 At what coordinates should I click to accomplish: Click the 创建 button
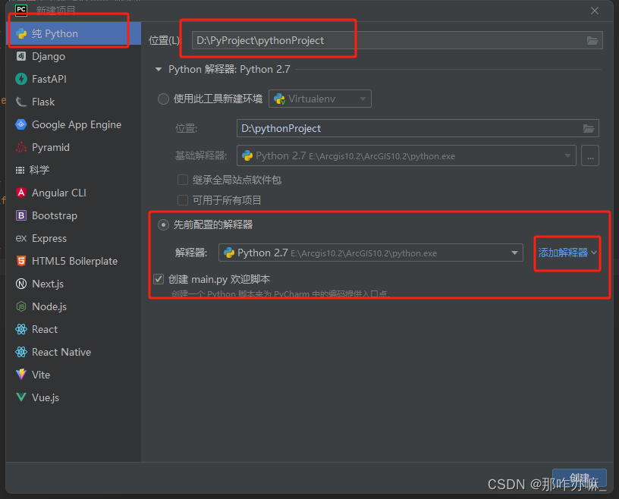point(579,479)
